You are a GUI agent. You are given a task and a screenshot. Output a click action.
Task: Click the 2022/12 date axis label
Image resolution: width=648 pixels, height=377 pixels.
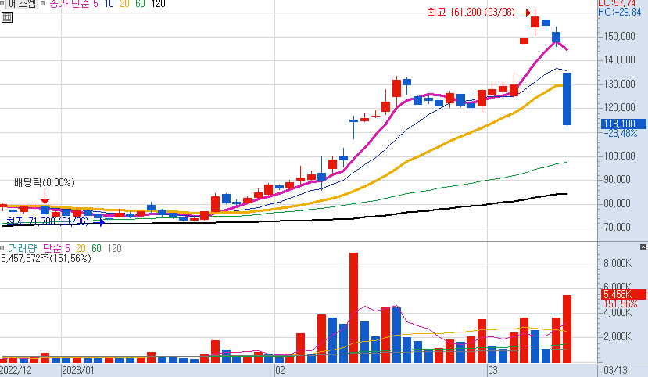16,371
